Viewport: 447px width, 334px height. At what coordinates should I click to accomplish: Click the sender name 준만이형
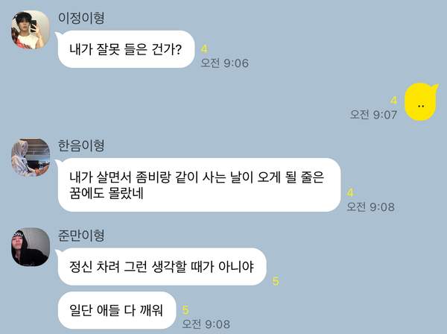81,236
